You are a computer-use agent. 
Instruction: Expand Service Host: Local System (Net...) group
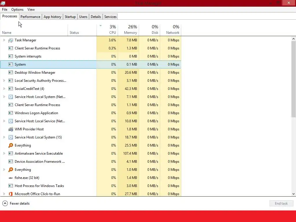(4, 97)
